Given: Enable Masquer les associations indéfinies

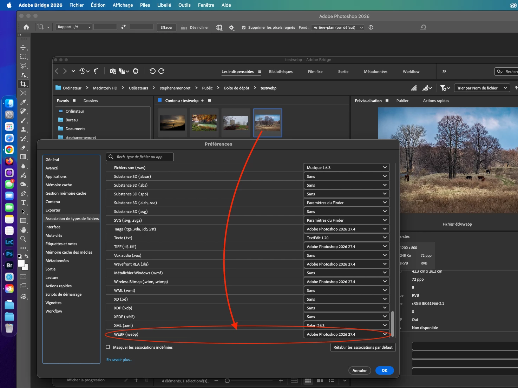Looking at the screenshot, I should [108, 347].
